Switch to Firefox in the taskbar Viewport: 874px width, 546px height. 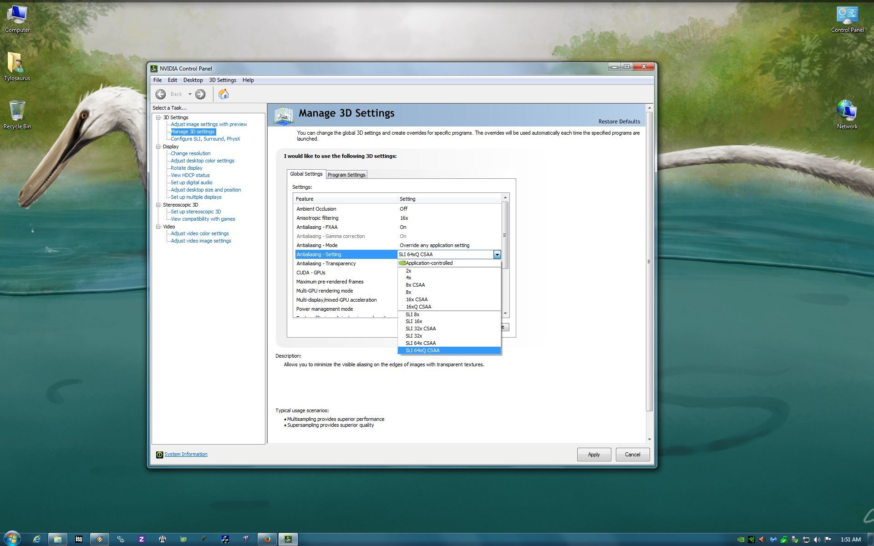267,539
